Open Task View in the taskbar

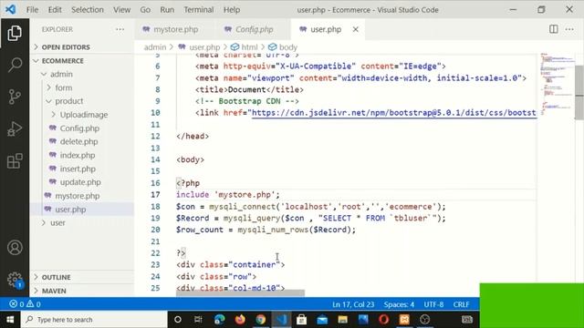tap(198, 320)
